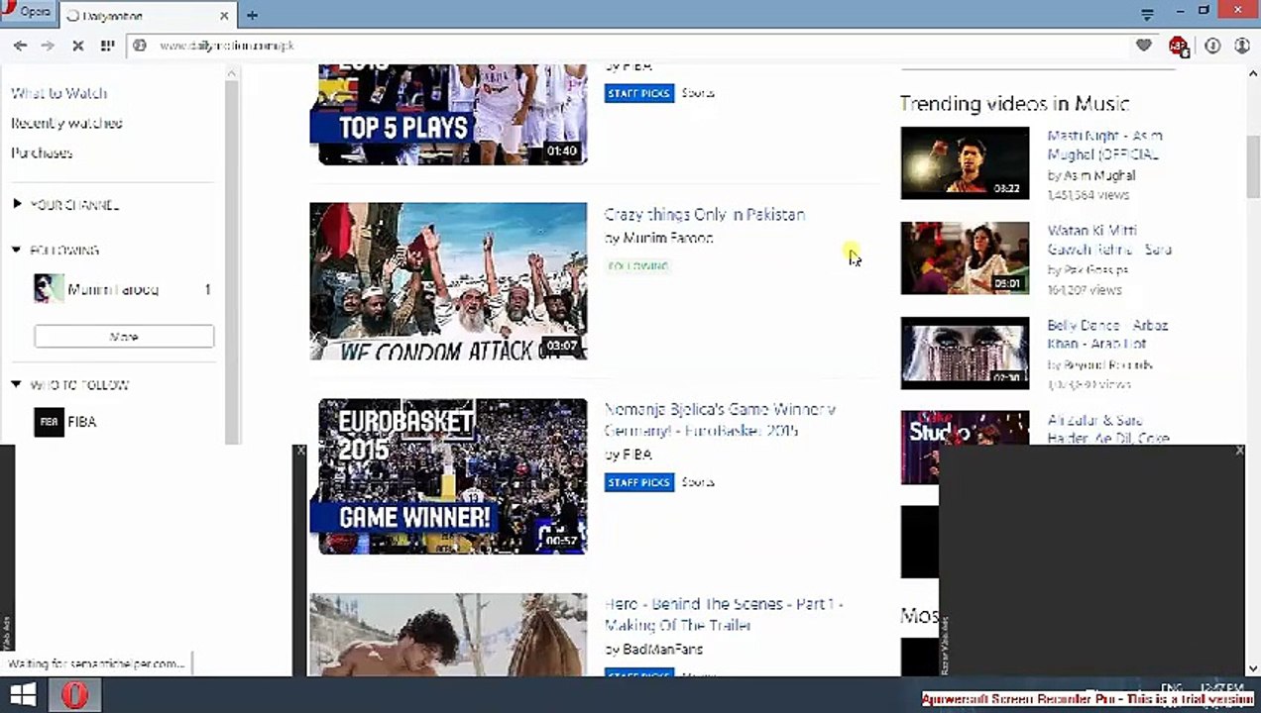Click FOLLOWING badge under Munim Farooq video
This screenshot has height=713, width=1261.
click(637, 266)
